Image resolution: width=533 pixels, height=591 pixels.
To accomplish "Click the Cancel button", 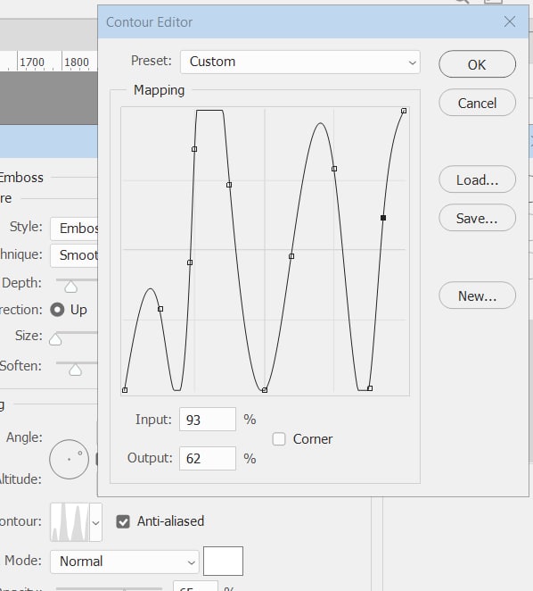I will [x=477, y=103].
